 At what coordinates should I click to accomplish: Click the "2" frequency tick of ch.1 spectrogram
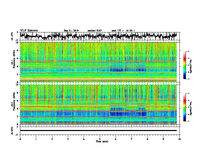(x=18, y=74)
